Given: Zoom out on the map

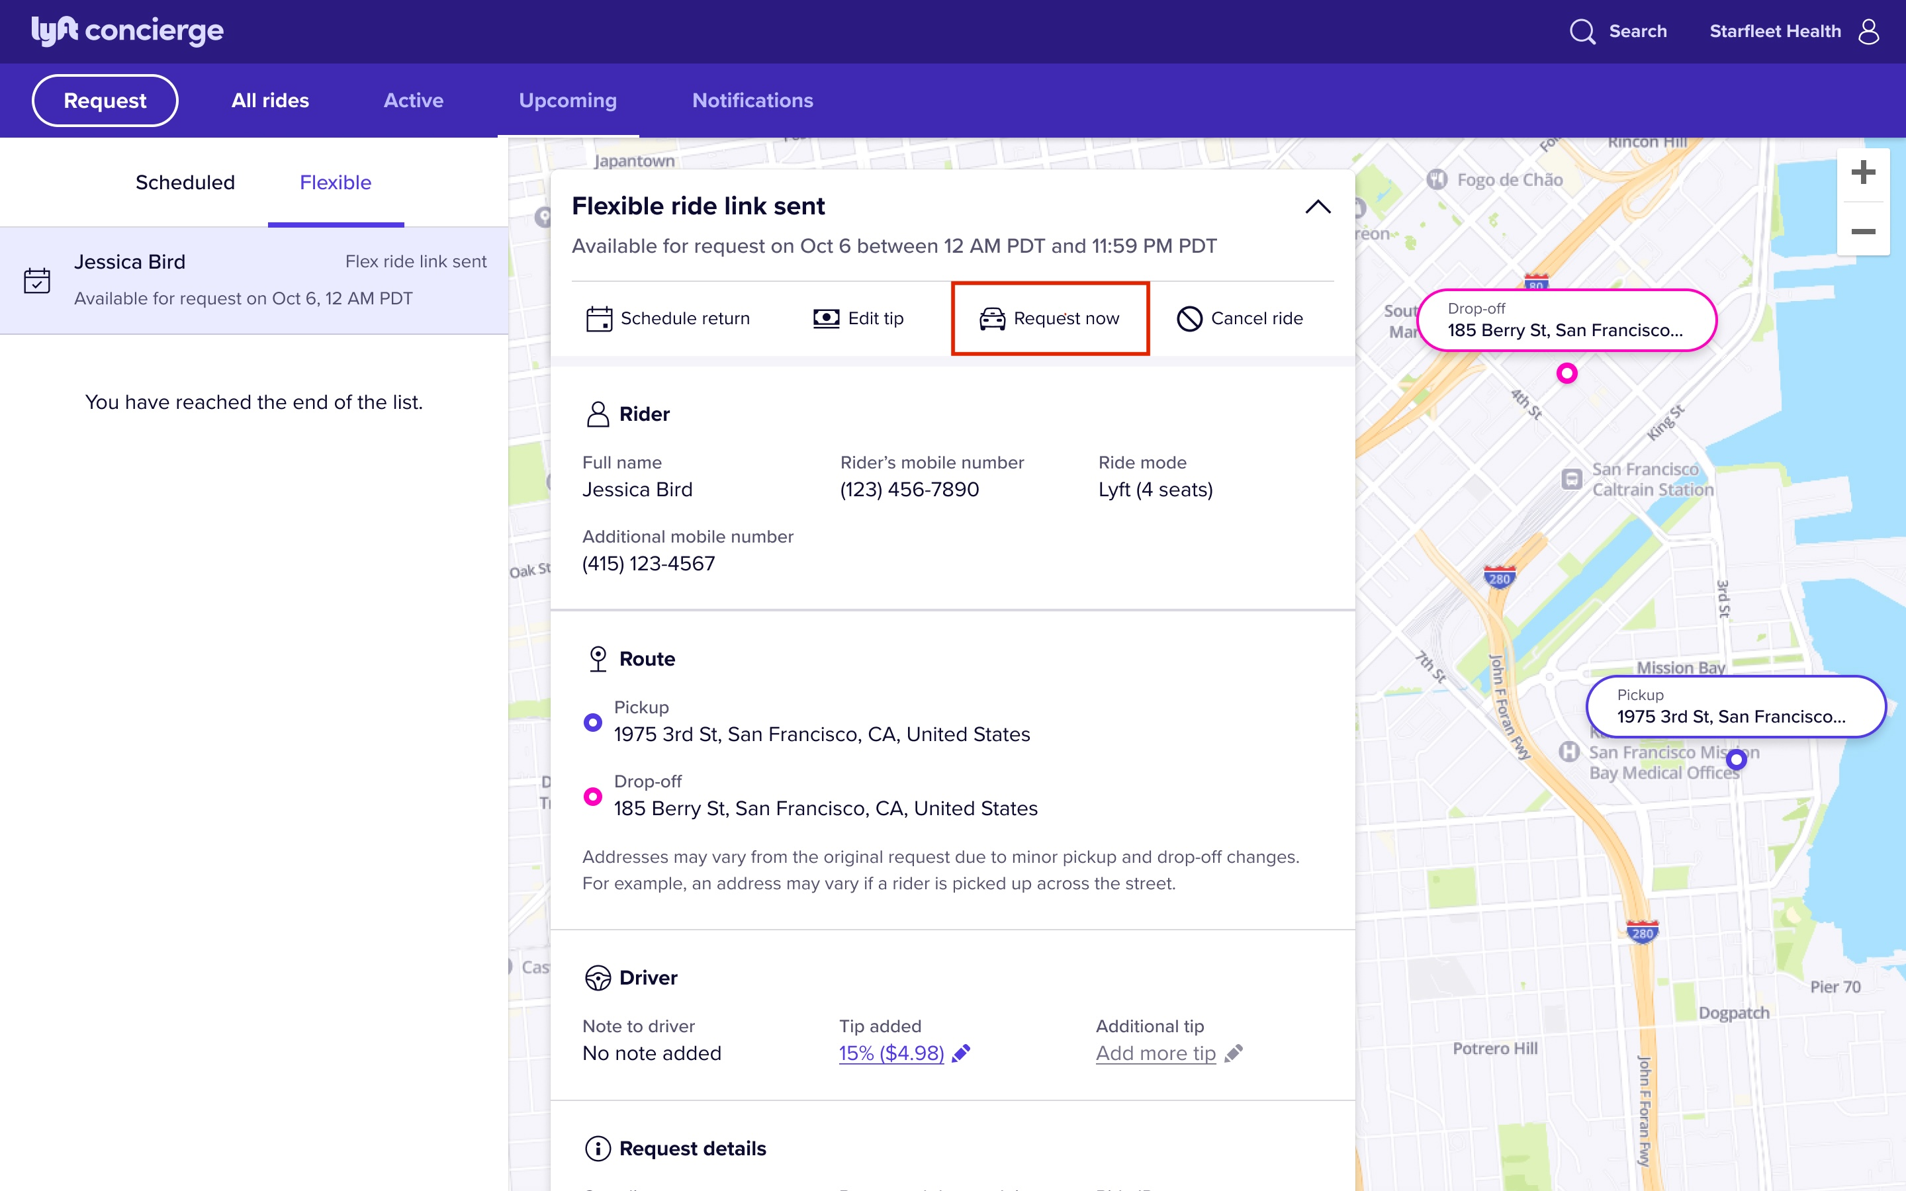Looking at the screenshot, I should 1863,231.
